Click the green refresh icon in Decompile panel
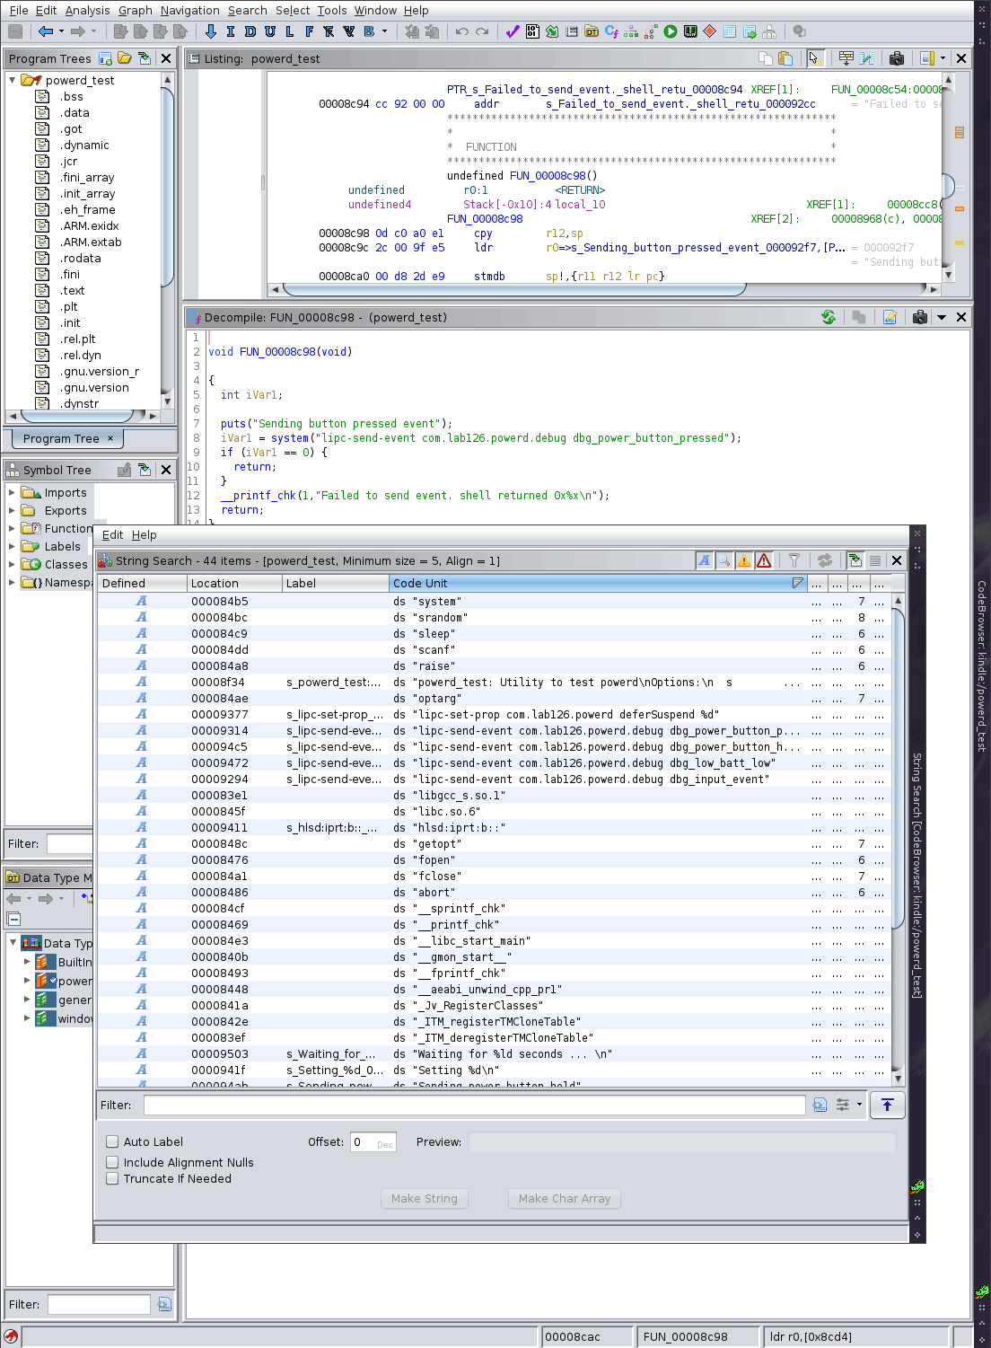 coord(829,317)
